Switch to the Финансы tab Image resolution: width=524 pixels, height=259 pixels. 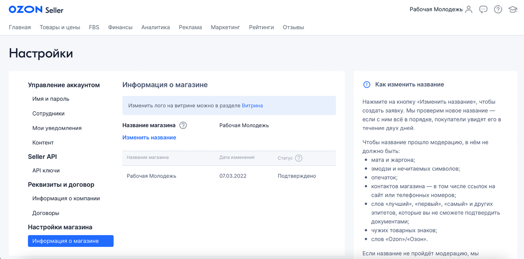[x=120, y=27]
